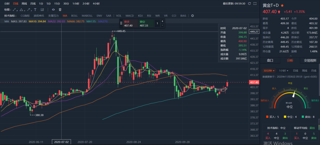Toggle the SAR indicator

coord(108,16)
